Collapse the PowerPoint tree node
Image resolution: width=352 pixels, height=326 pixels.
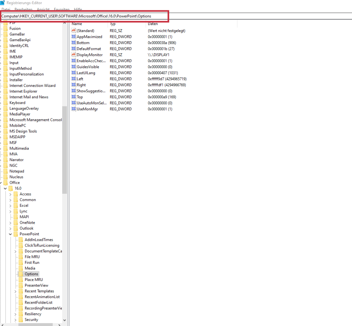(x=10, y=234)
